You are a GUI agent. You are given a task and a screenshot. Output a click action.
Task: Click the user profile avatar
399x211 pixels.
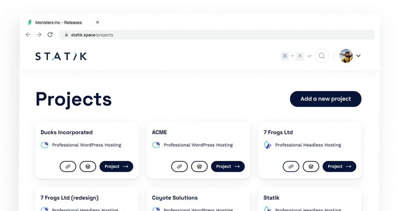(x=346, y=56)
